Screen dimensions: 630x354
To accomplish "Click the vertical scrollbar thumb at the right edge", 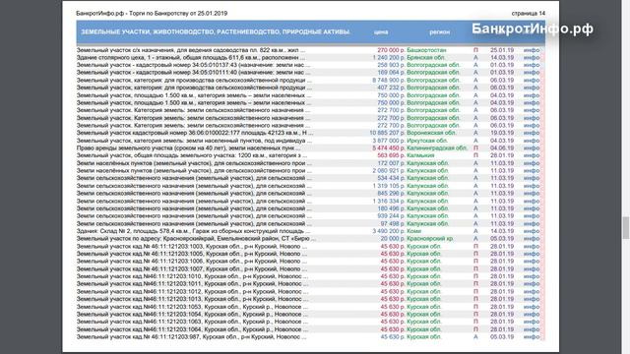I will click(626, 227).
